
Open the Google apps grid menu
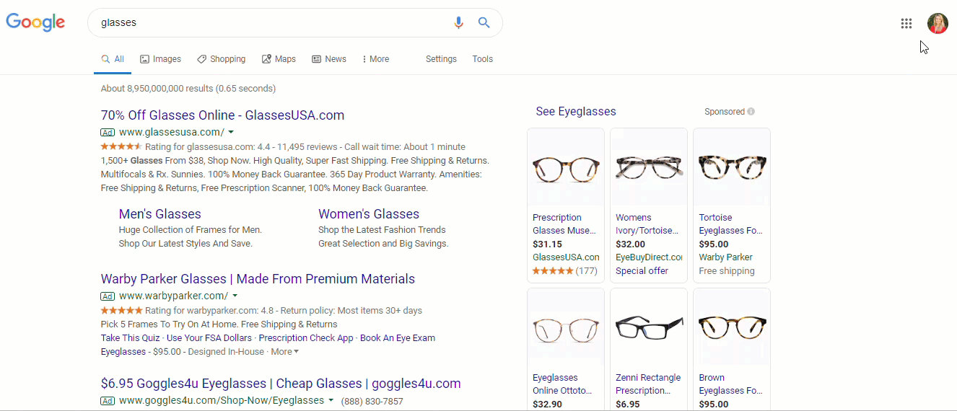pyautogui.click(x=906, y=23)
